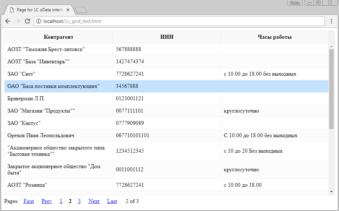Click the grid scrollbar up arrow
339x211 pixels.
tap(331, 46)
